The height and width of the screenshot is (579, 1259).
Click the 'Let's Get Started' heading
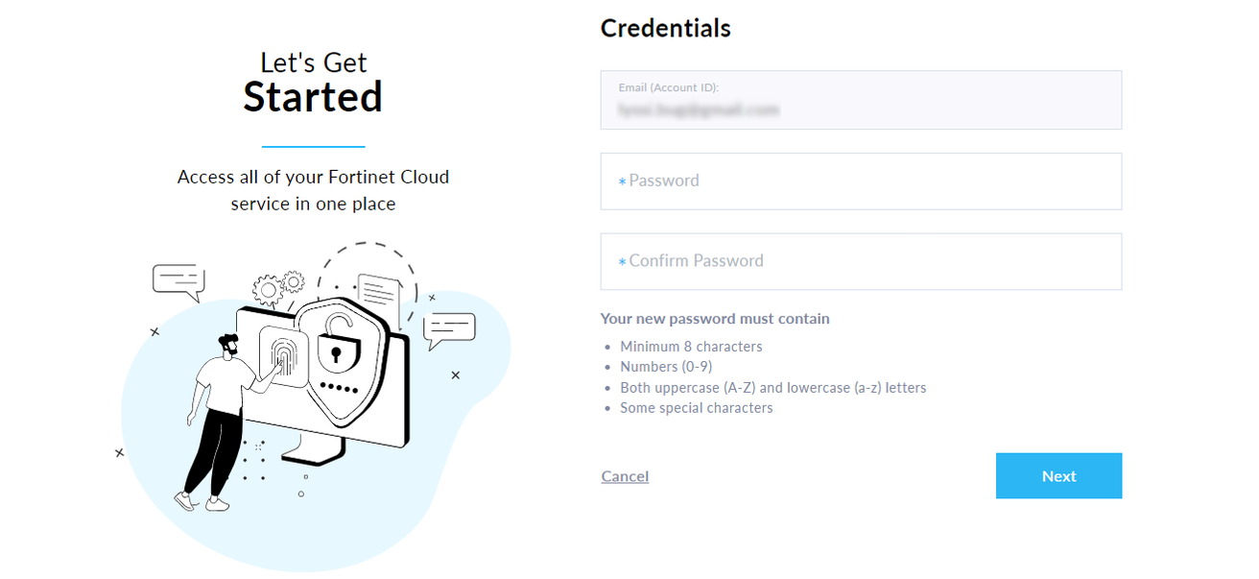click(313, 80)
